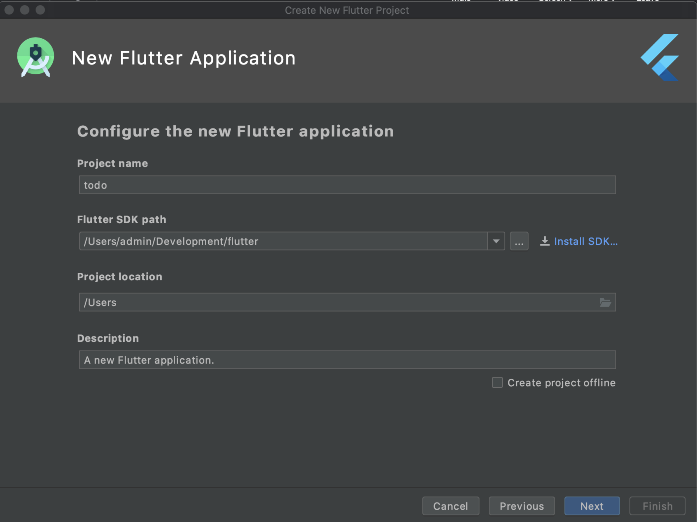Viewport: 697px width, 522px height.
Task: Enable Create project offline checkbox
Action: coord(497,382)
